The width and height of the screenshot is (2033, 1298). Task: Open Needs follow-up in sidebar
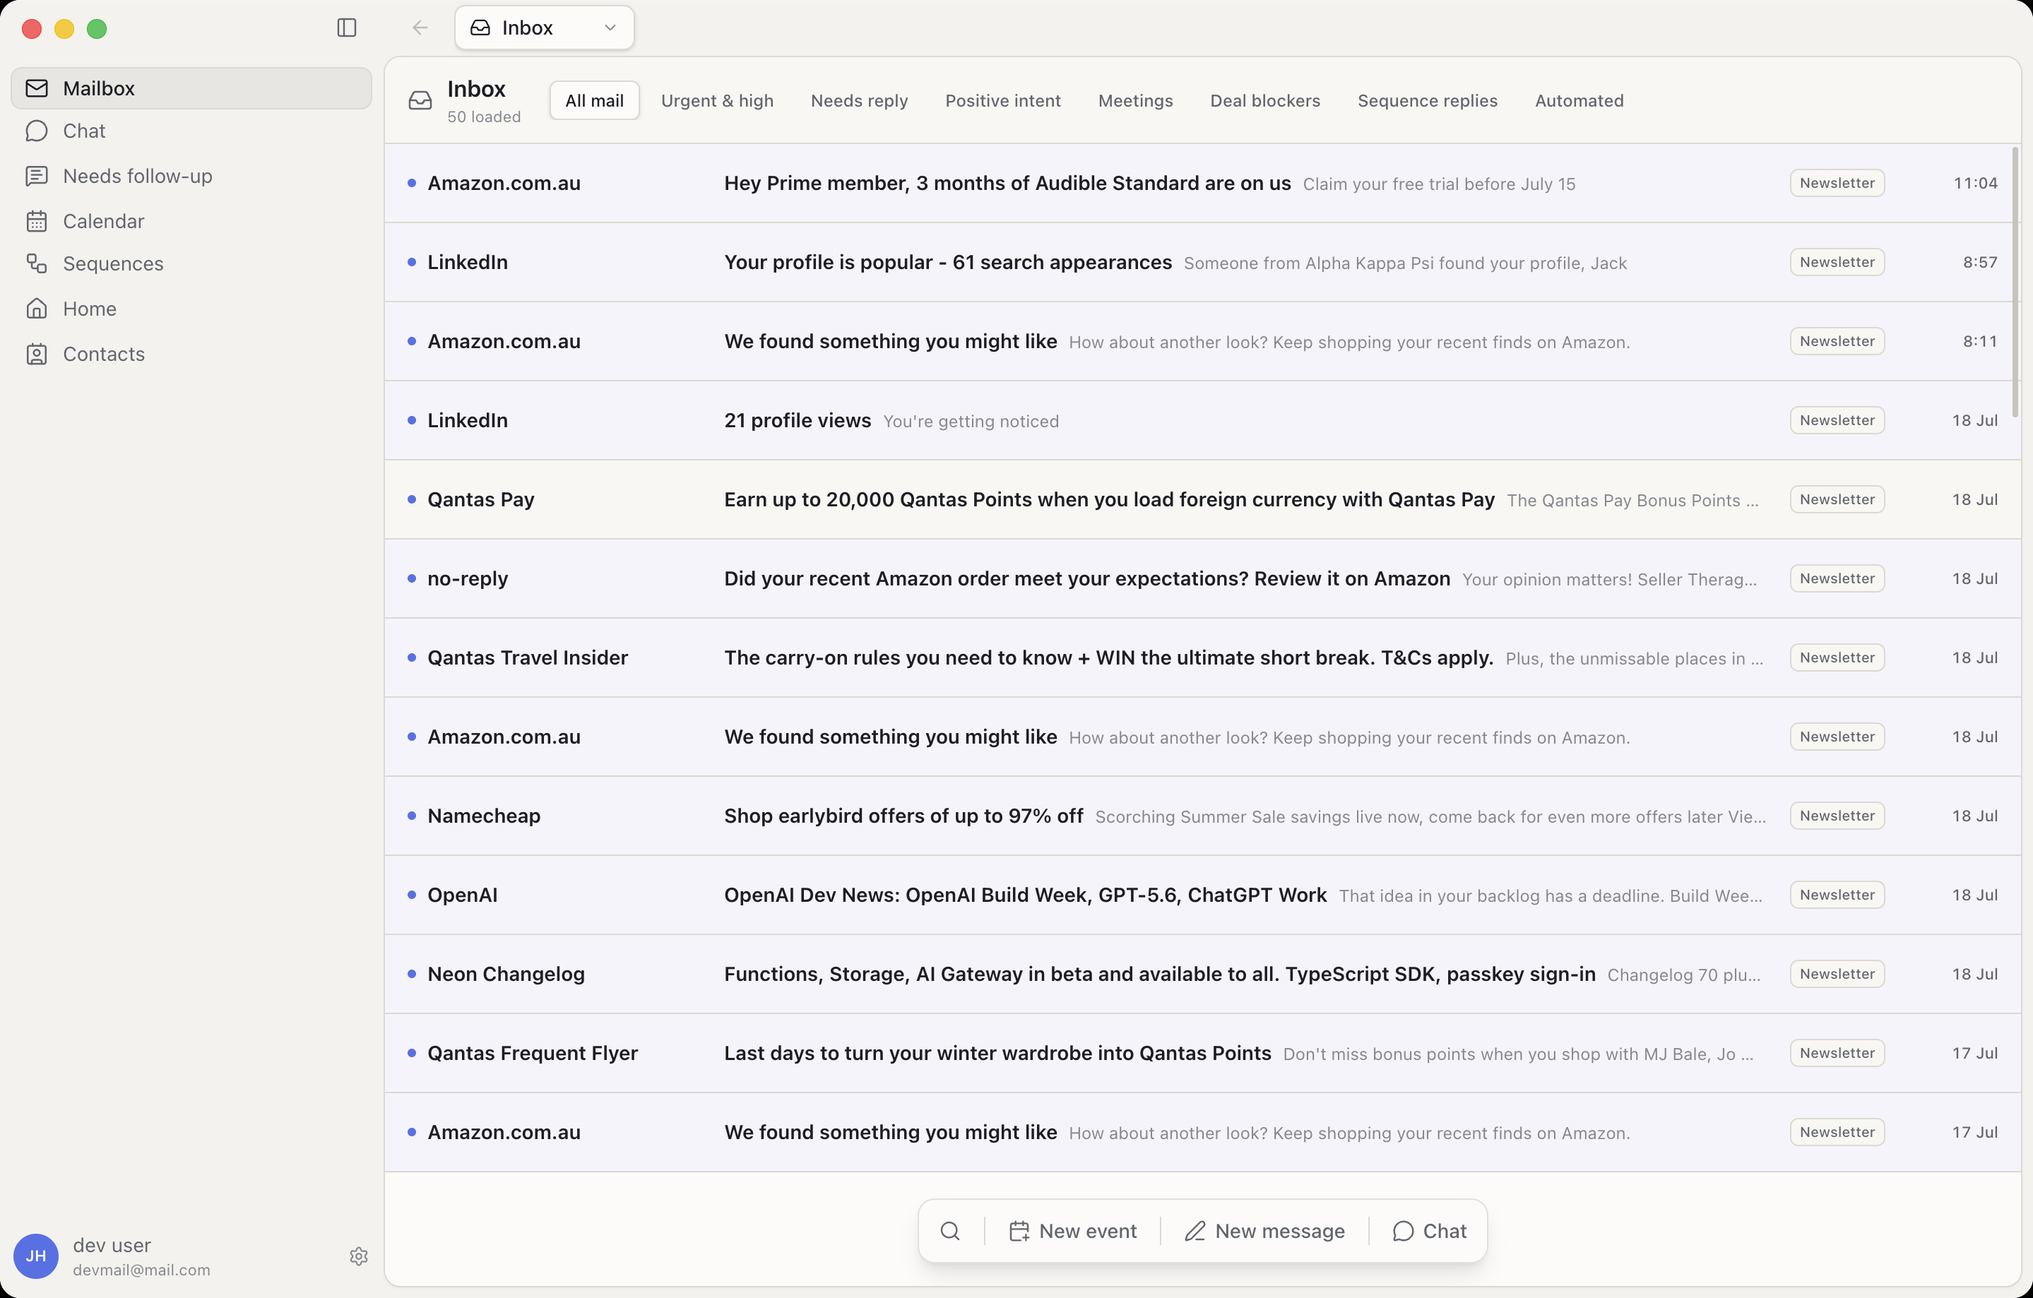191,176
